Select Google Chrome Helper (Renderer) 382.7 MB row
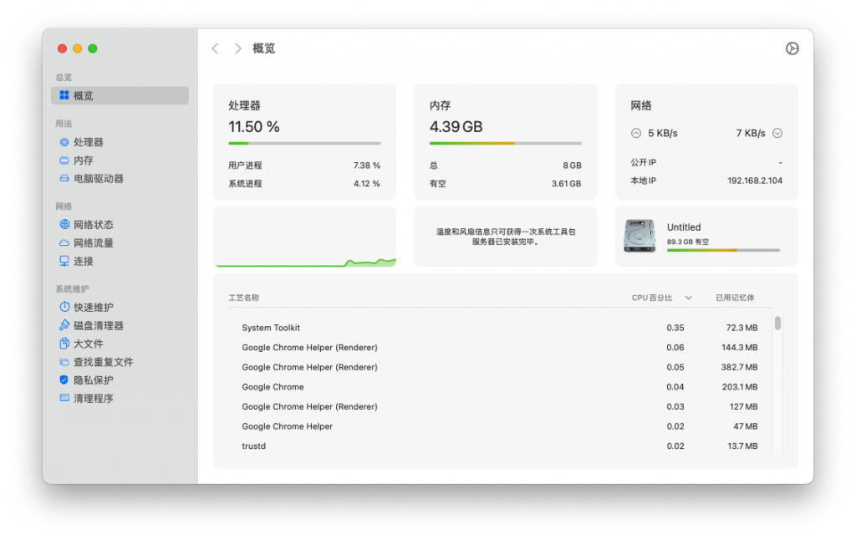This screenshot has height=540, width=856. click(x=500, y=367)
